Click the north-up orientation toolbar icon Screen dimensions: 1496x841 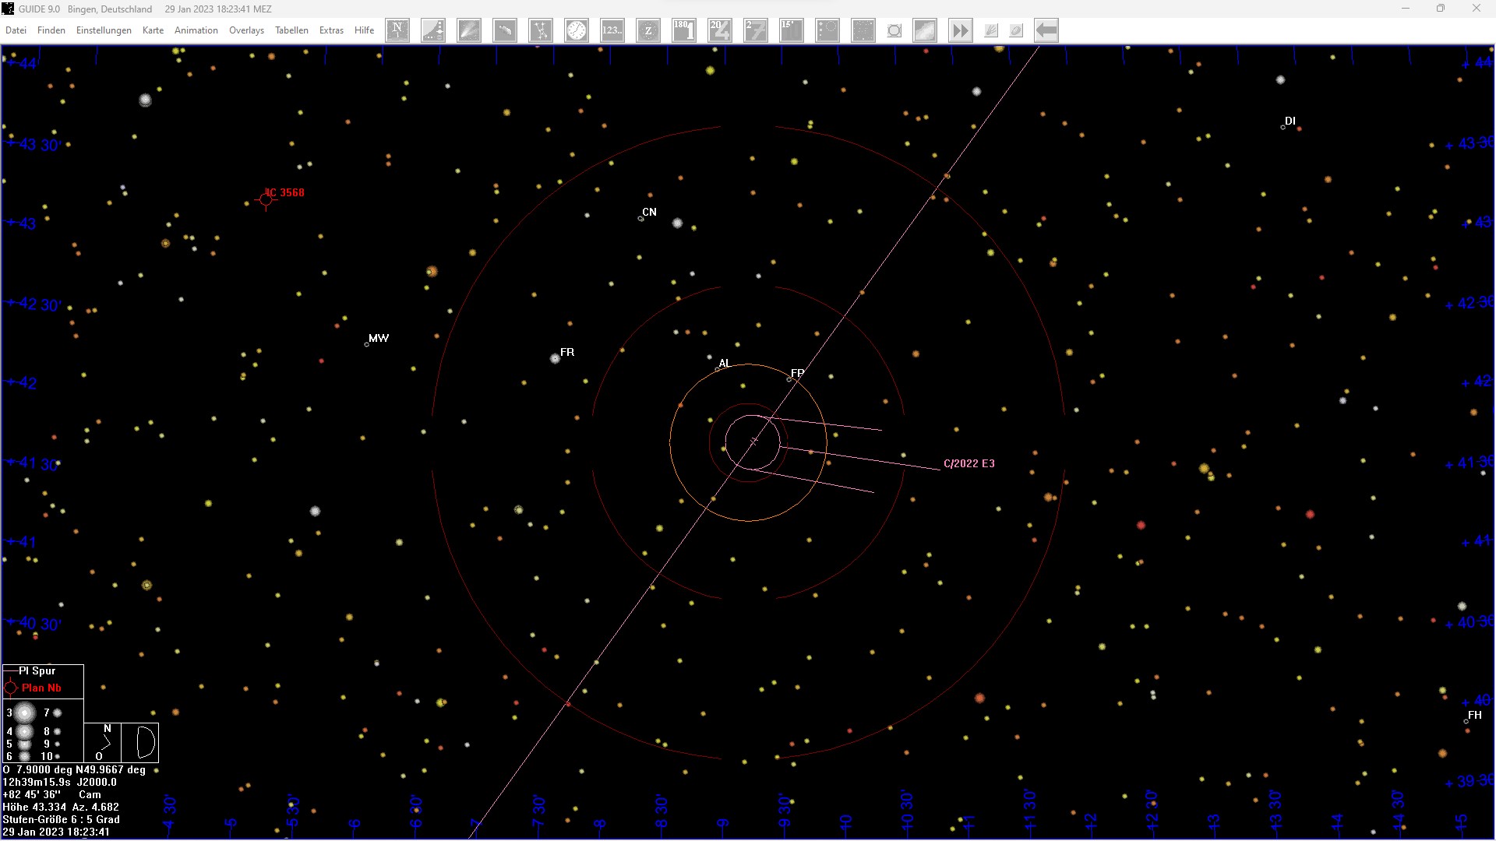click(x=397, y=30)
